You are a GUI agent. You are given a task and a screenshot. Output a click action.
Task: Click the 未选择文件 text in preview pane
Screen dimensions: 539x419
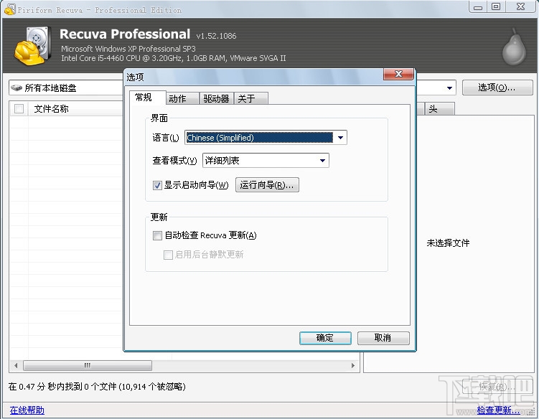tap(448, 243)
